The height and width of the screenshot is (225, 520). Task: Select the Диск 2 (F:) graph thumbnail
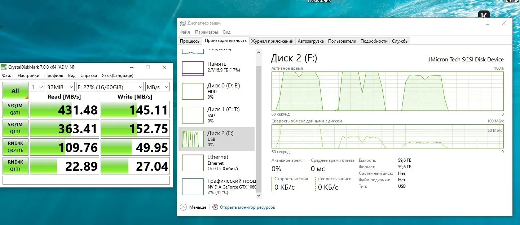click(193, 139)
